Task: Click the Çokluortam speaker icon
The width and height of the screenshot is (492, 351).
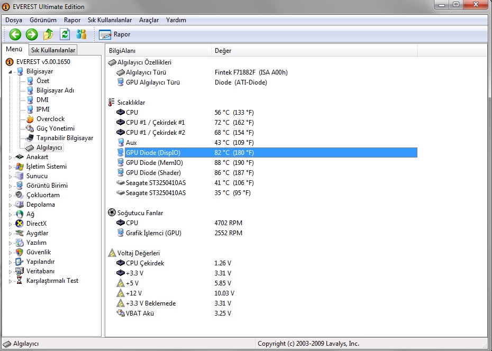Action: [x=20, y=195]
